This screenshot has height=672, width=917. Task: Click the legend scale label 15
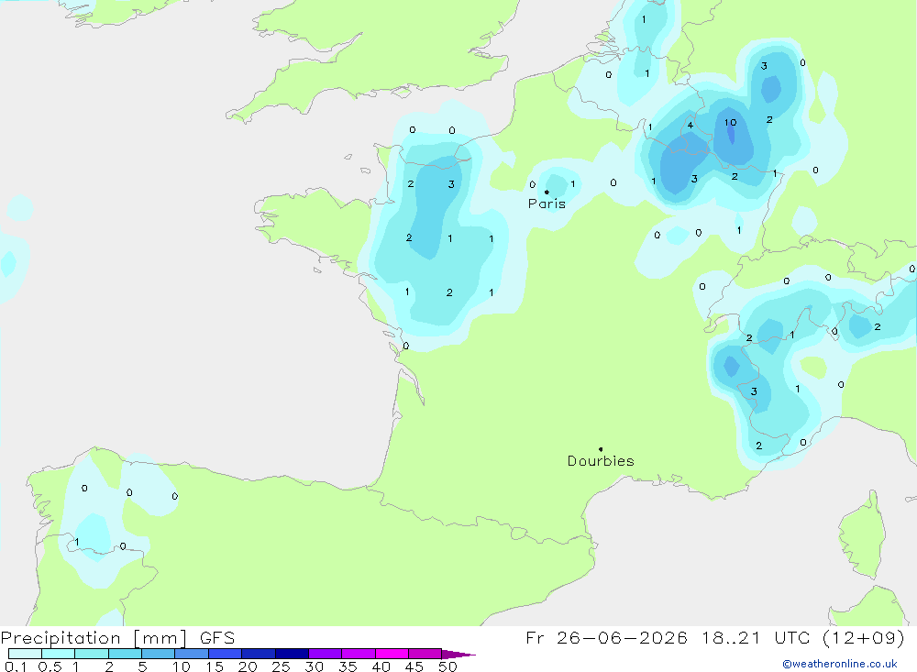tap(215, 666)
